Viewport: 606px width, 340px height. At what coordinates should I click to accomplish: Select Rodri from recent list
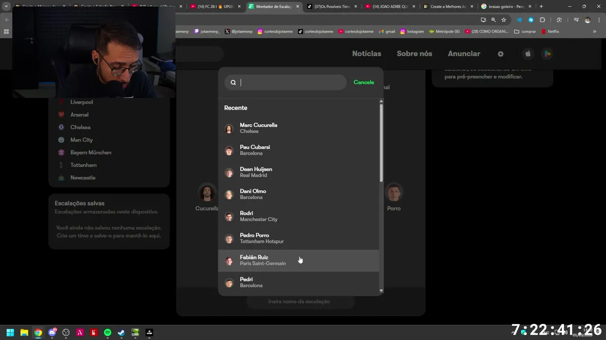coord(299,216)
